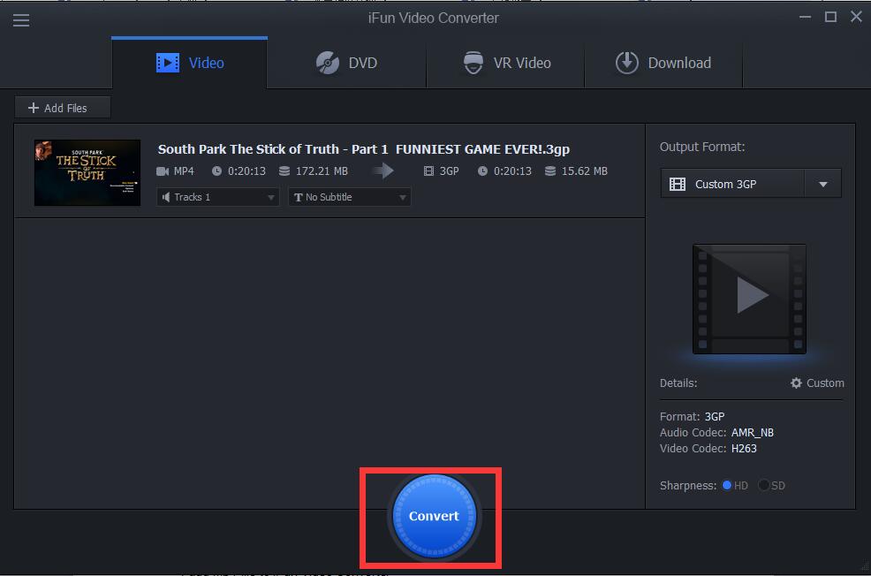
Task: Click the conversion arrow icon
Action: click(x=383, y=171)
